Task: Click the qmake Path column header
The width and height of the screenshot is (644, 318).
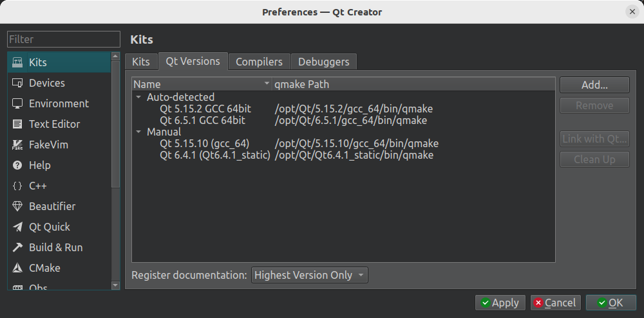Action: tap(413, 84)
